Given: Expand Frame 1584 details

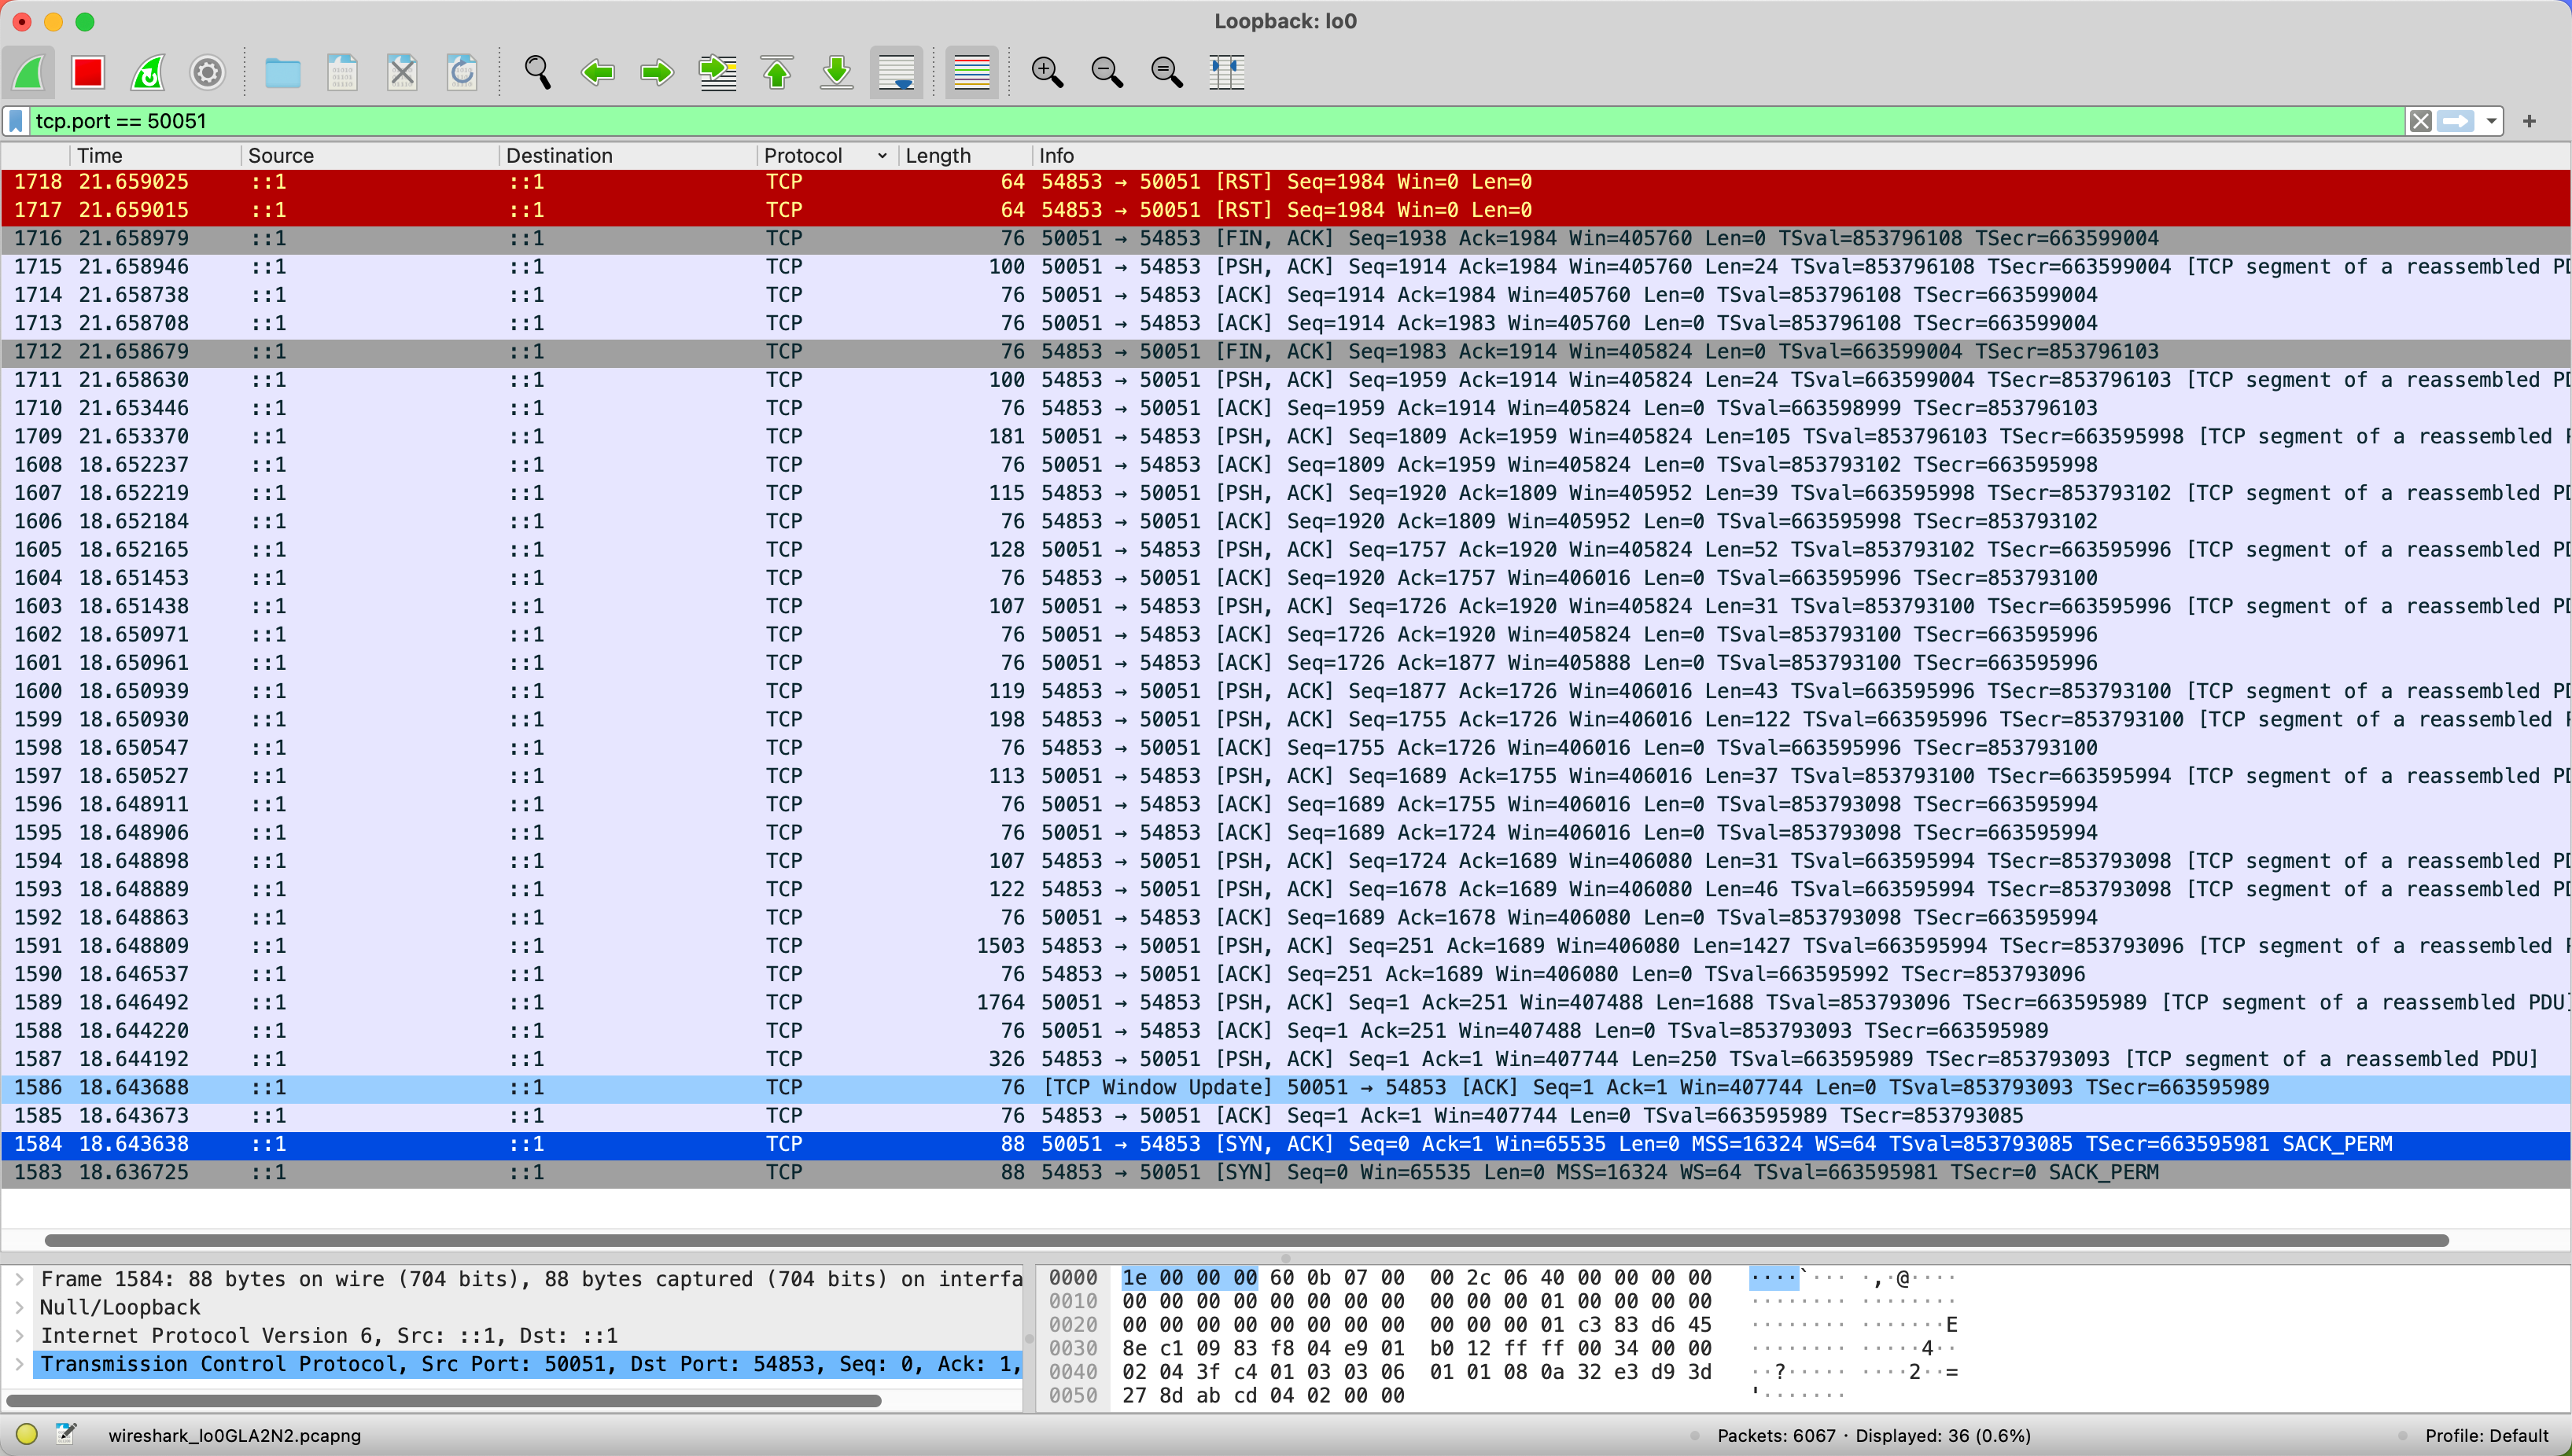Looking at the screenshot, I should [18, 1279].
